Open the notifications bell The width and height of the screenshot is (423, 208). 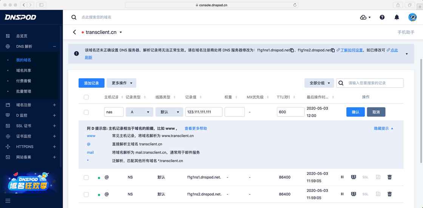coord(397,17)
